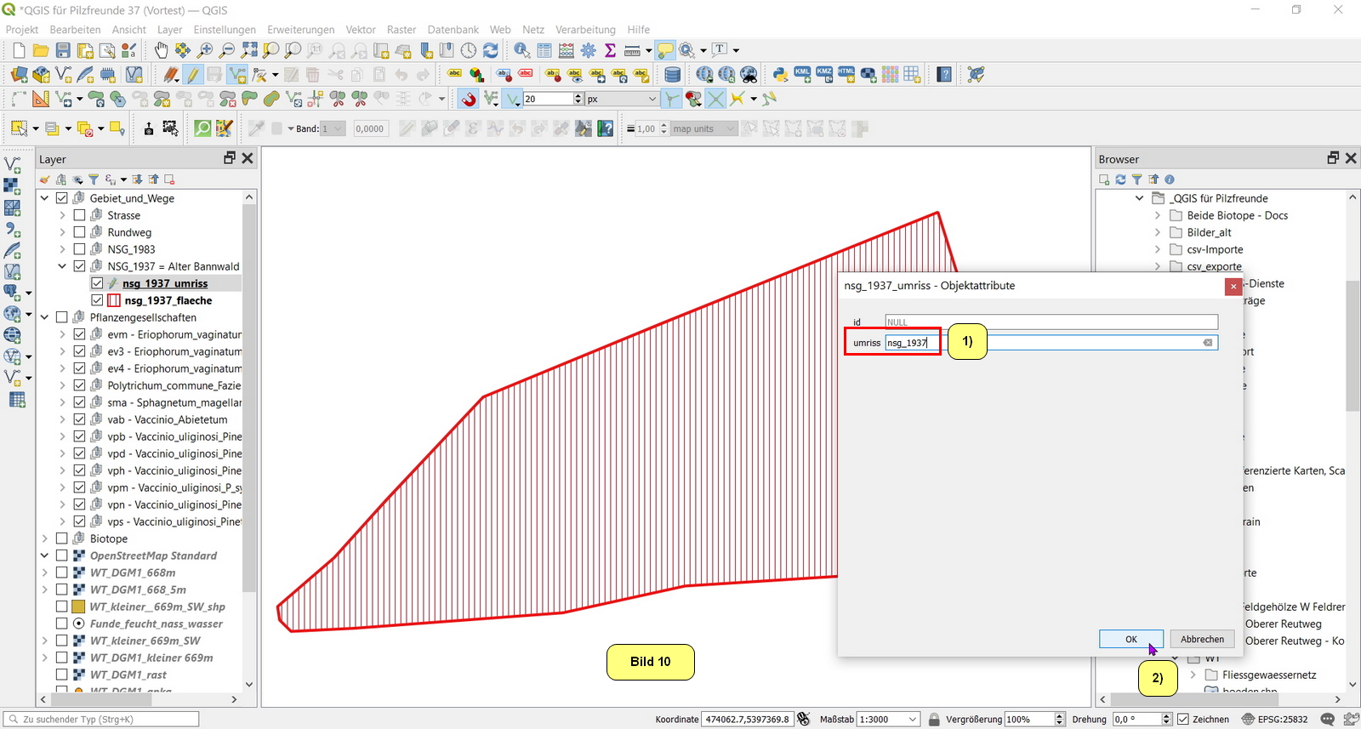Click the Save Project floppy icon
Viewport: 1361px width, 729px height.
point(63,51)
